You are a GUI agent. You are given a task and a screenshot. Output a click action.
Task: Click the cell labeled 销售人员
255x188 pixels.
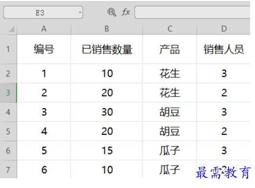pos(223,49)
